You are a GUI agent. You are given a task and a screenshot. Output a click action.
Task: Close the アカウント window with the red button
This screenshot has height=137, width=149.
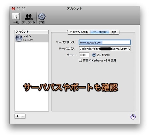pyautogui.click(x=13, y=9)
